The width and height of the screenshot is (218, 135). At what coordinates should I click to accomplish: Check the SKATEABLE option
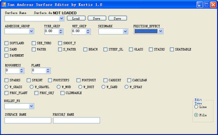[x=172, y=49]
